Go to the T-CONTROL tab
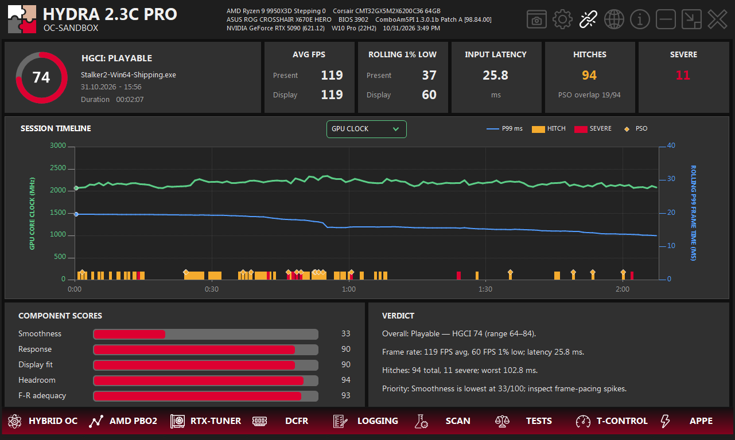Screen dimensions: 735x440 click(622, 421)
